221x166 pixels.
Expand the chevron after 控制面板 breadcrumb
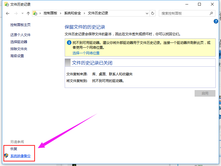tap(61, 13)
